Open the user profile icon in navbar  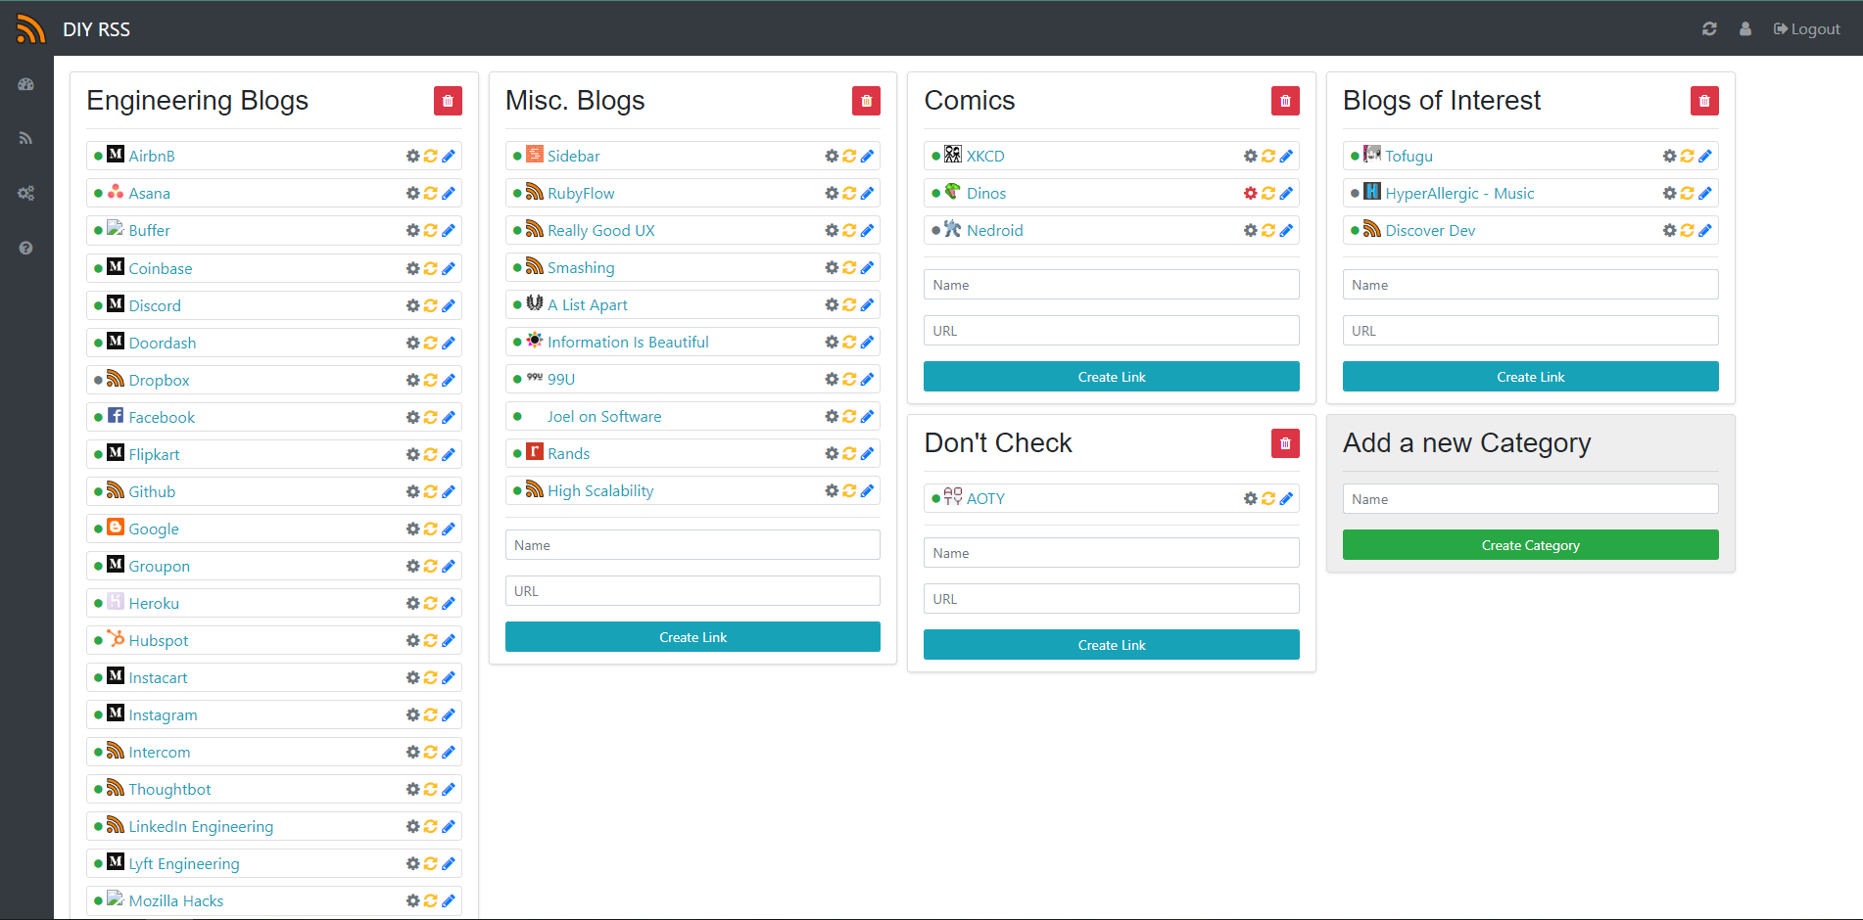point(1745,29)
